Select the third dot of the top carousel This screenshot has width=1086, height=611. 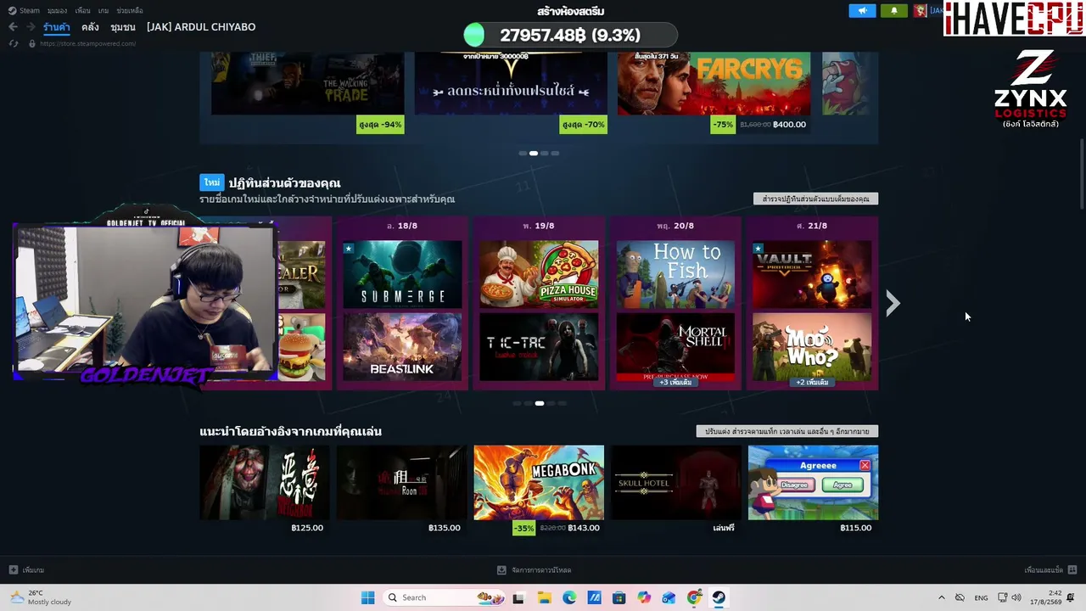tap(545, 153)
